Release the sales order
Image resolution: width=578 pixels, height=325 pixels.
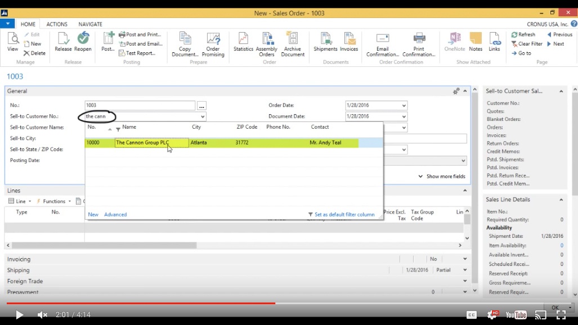coord(63,42)
